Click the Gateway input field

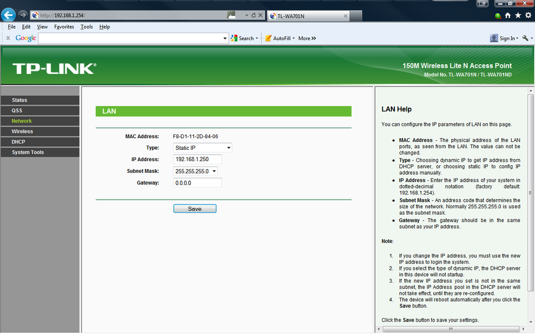click(x=197, y=183)
